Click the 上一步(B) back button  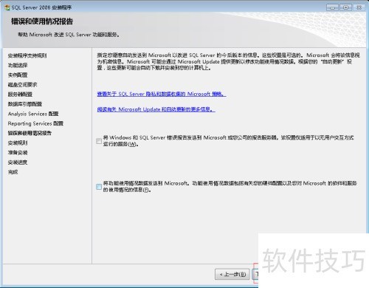point(232,274)
